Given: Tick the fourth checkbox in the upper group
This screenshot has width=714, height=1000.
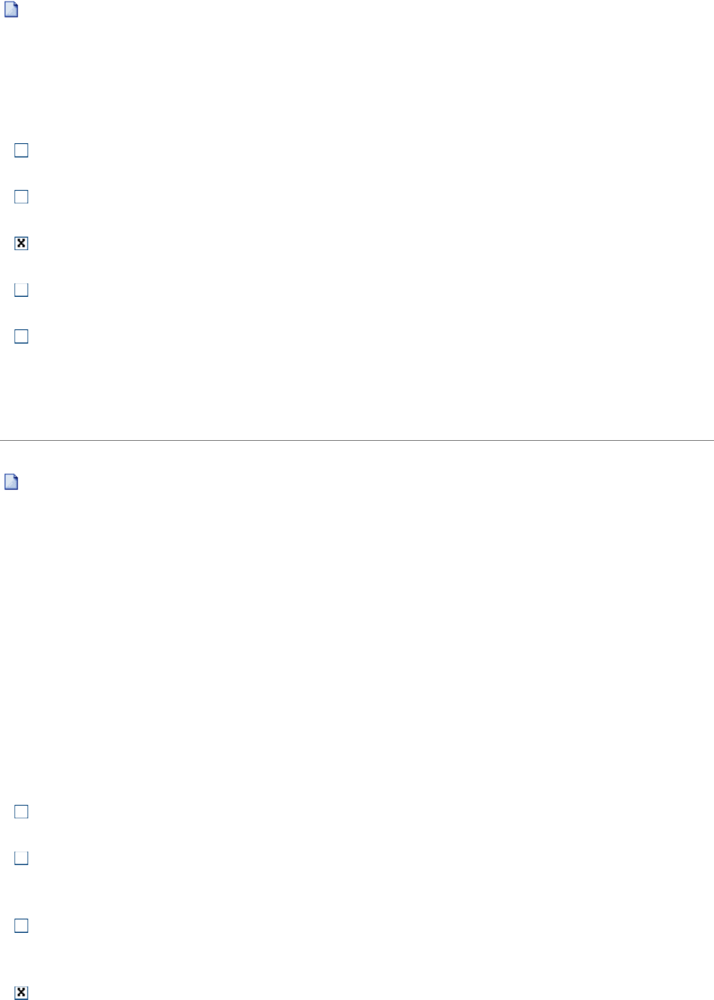Looking at the screenshot, I should click(x=21, y=290).
